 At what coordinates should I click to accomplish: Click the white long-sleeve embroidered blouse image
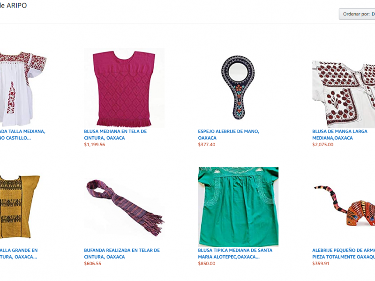(344, 94)
